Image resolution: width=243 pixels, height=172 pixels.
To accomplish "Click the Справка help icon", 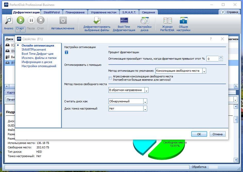I will point(223,12).
